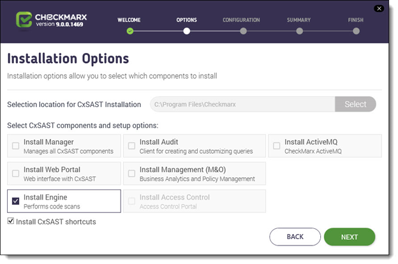Click the disabled Install Access Control checkbox

click(x=131, y=201)
